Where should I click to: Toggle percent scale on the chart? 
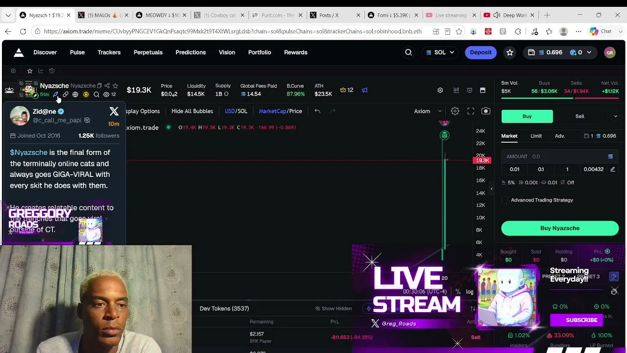pyautogui.click(x=458, y=292)
